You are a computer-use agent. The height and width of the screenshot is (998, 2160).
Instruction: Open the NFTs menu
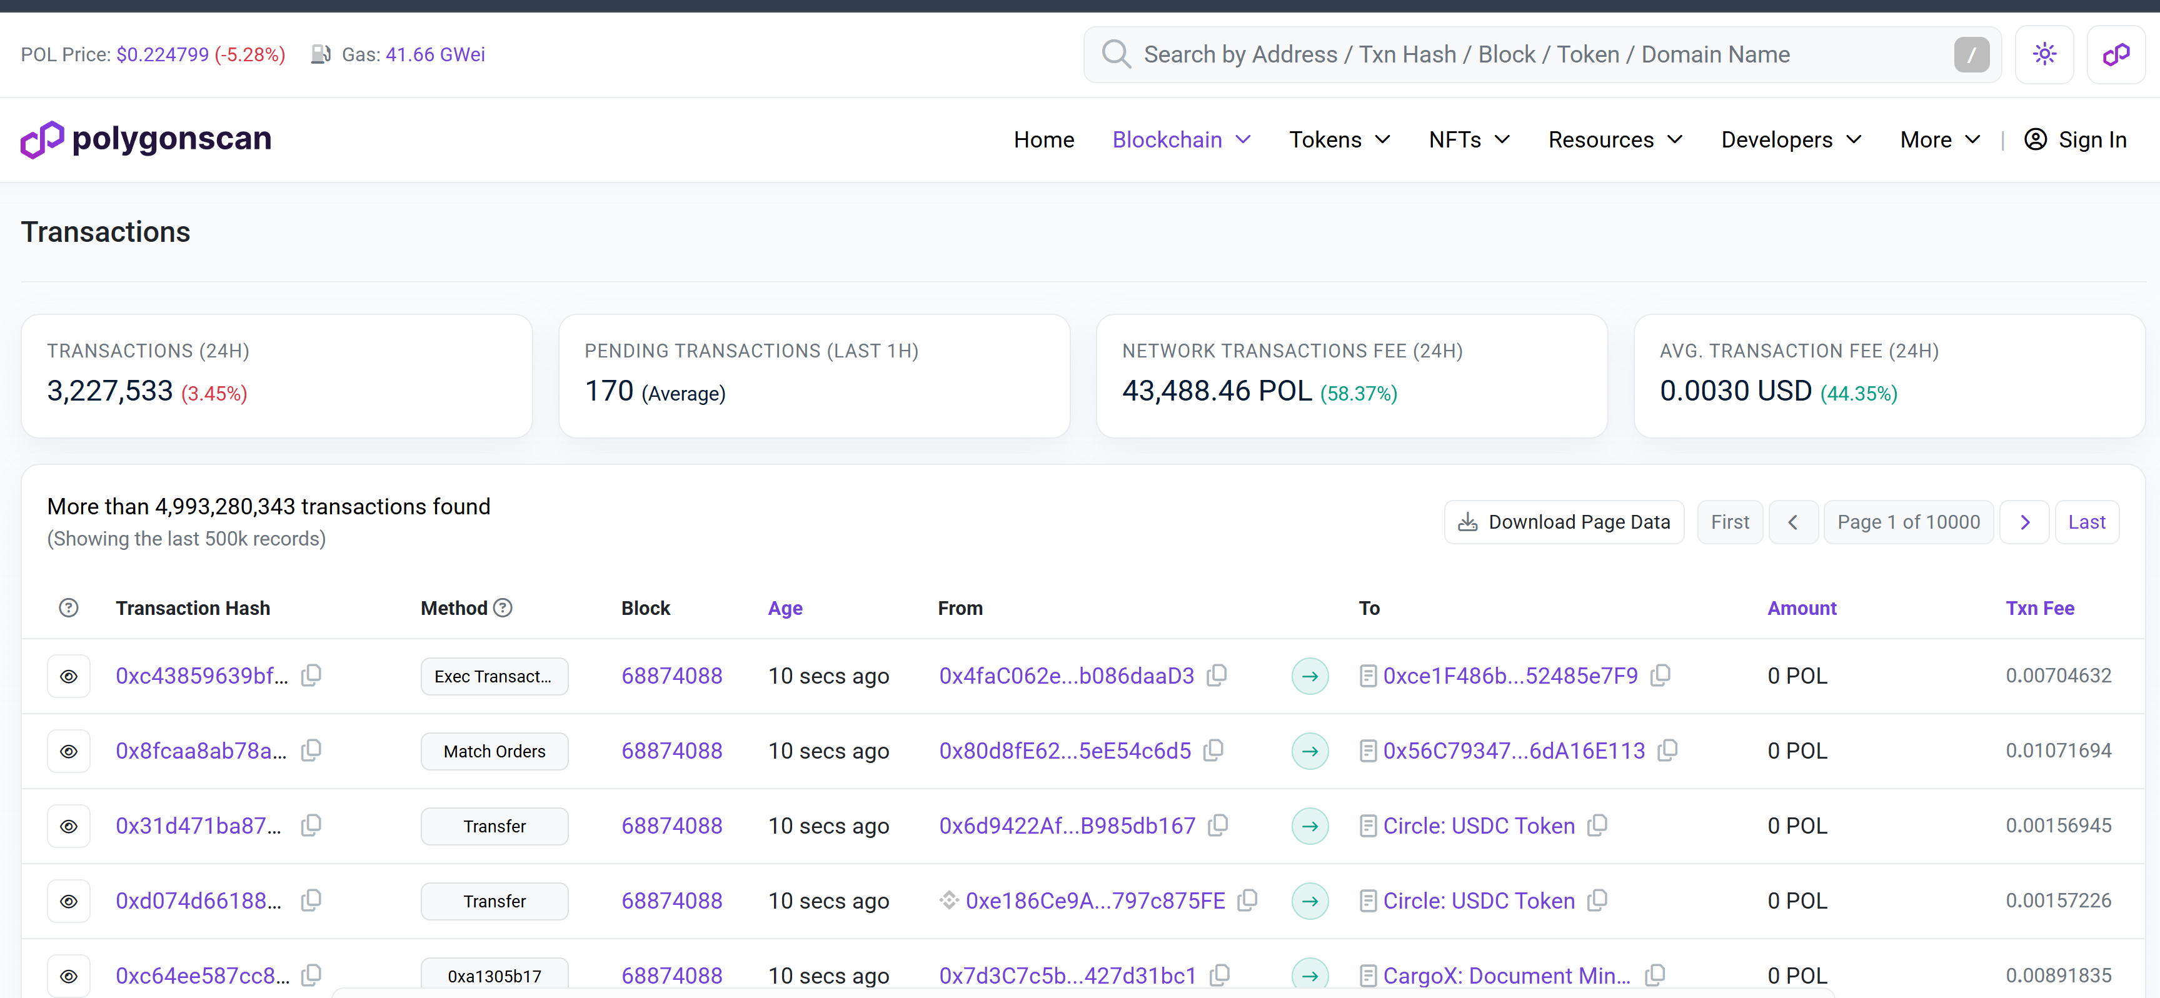point(1468,139)
